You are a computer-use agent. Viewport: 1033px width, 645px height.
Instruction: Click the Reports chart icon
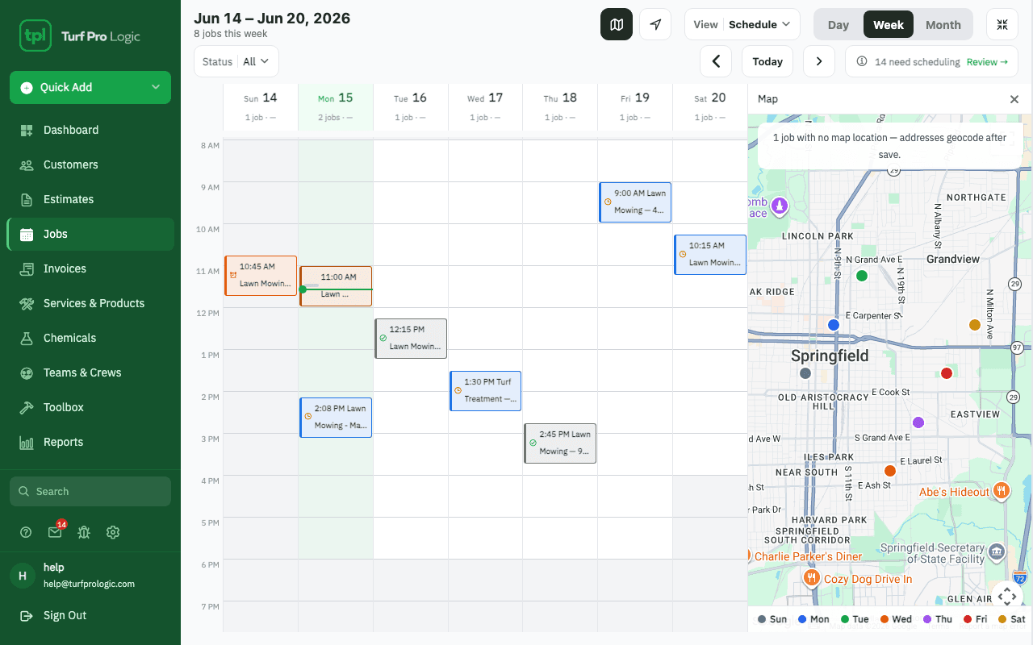point(27,442)
